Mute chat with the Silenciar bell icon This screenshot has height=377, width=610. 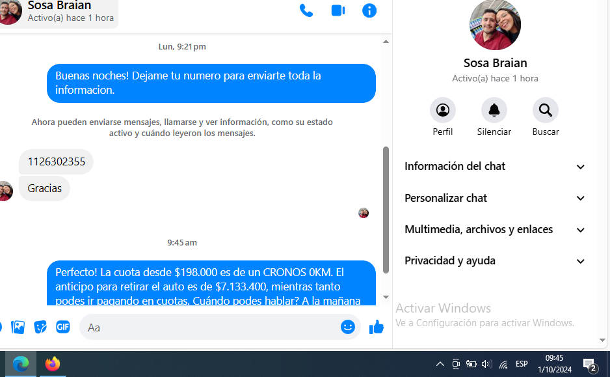point(494,110)
